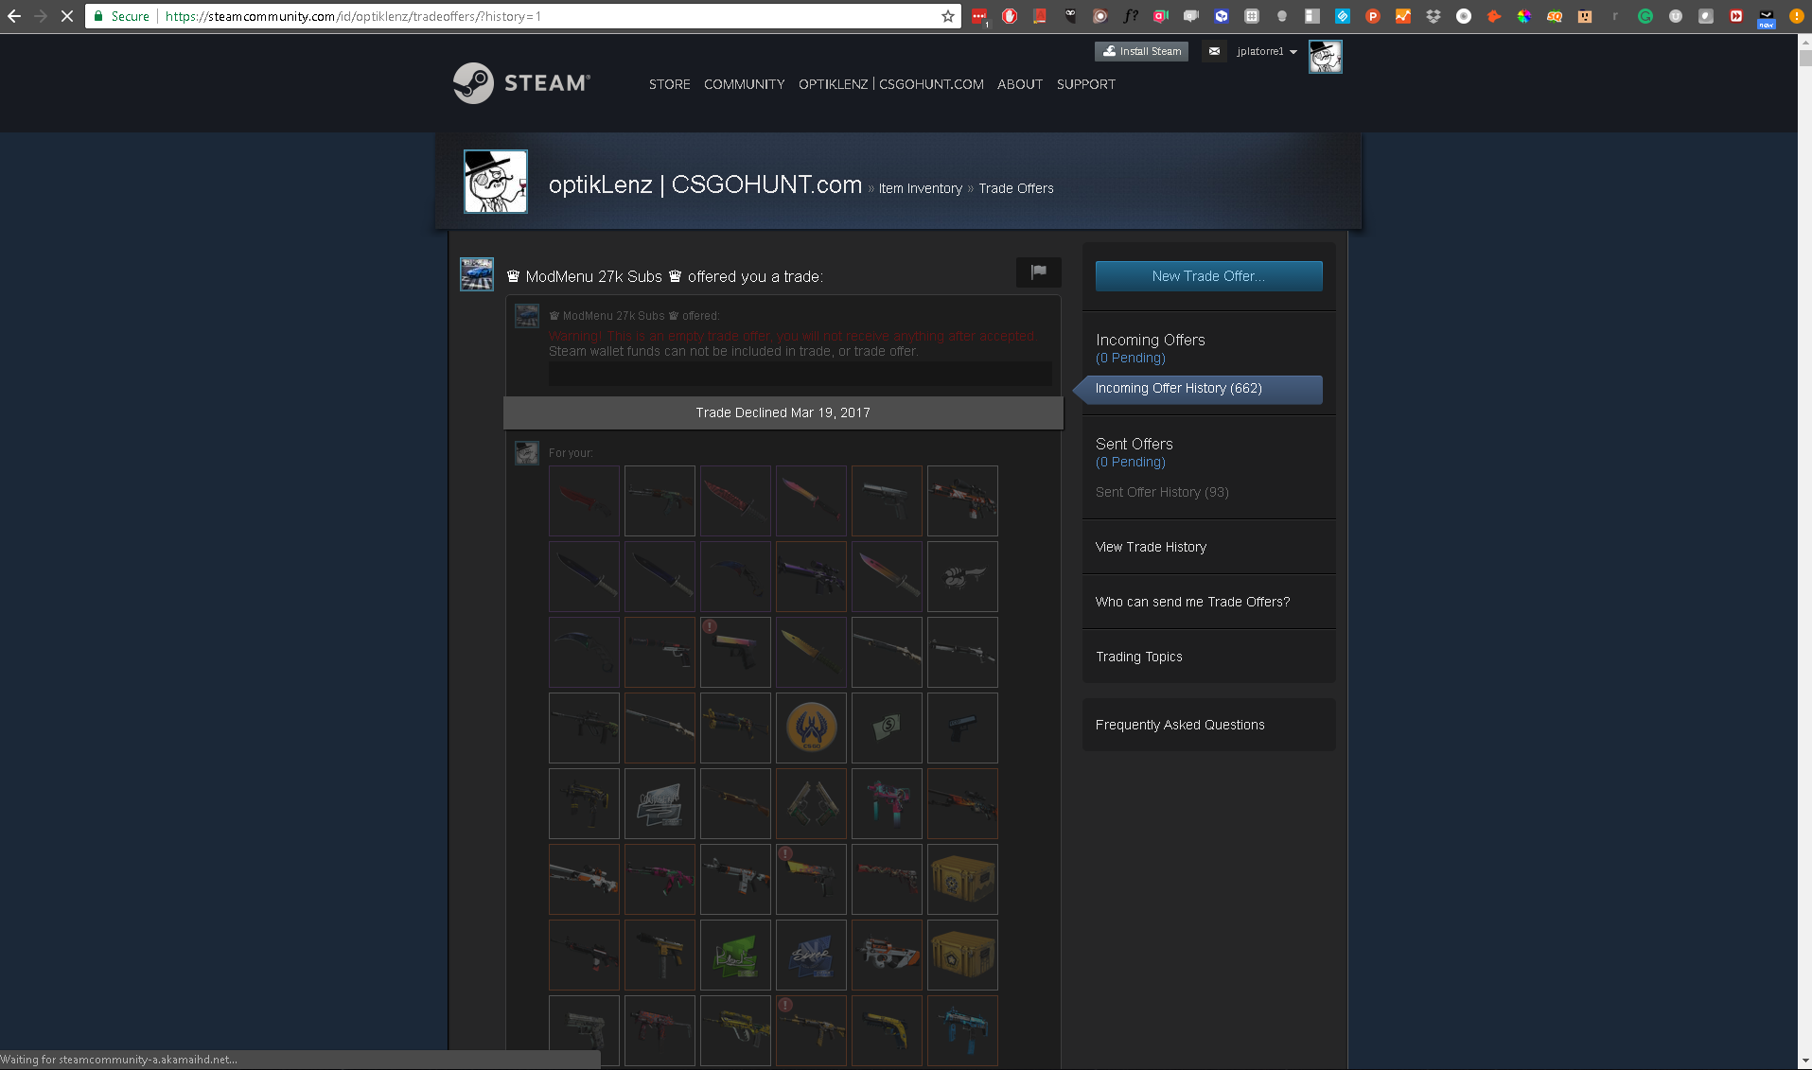Open the Grammarly extension
Viewport: 1812px width, 1070px height.
(x=1645, y=16)
